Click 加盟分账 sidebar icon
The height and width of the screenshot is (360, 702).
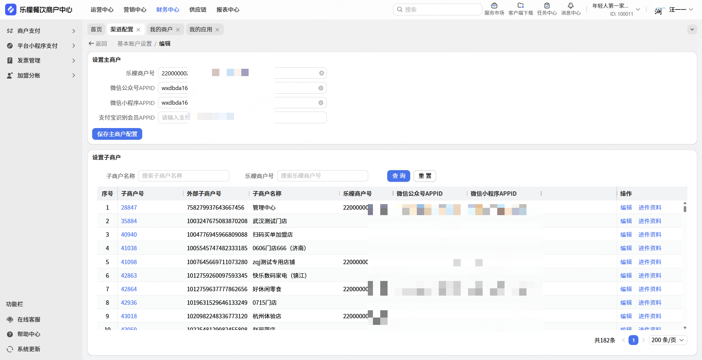point(10,75)
